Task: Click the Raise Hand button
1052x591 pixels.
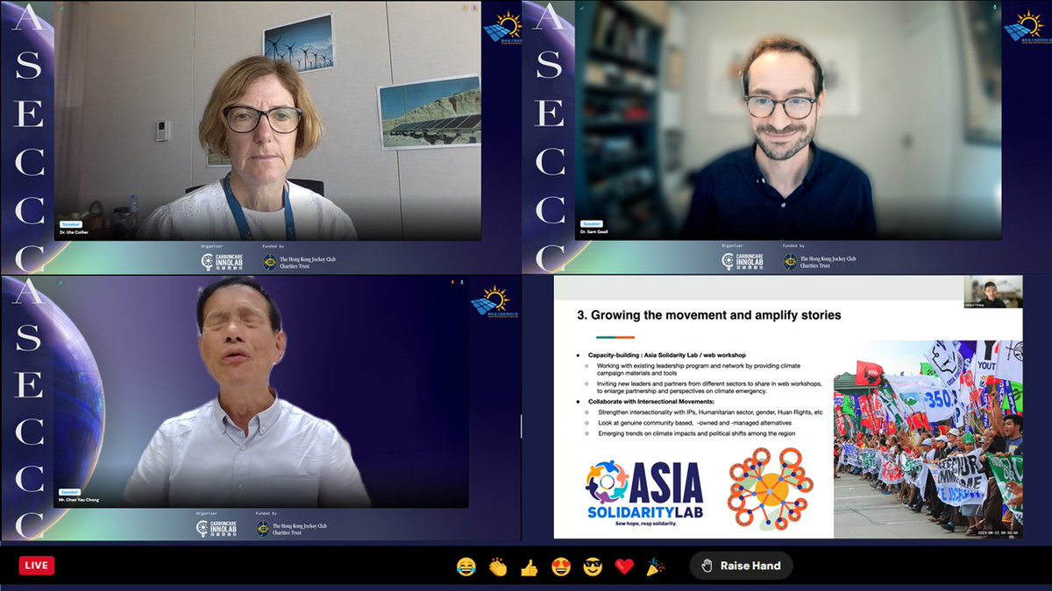Action: (741, 566)
